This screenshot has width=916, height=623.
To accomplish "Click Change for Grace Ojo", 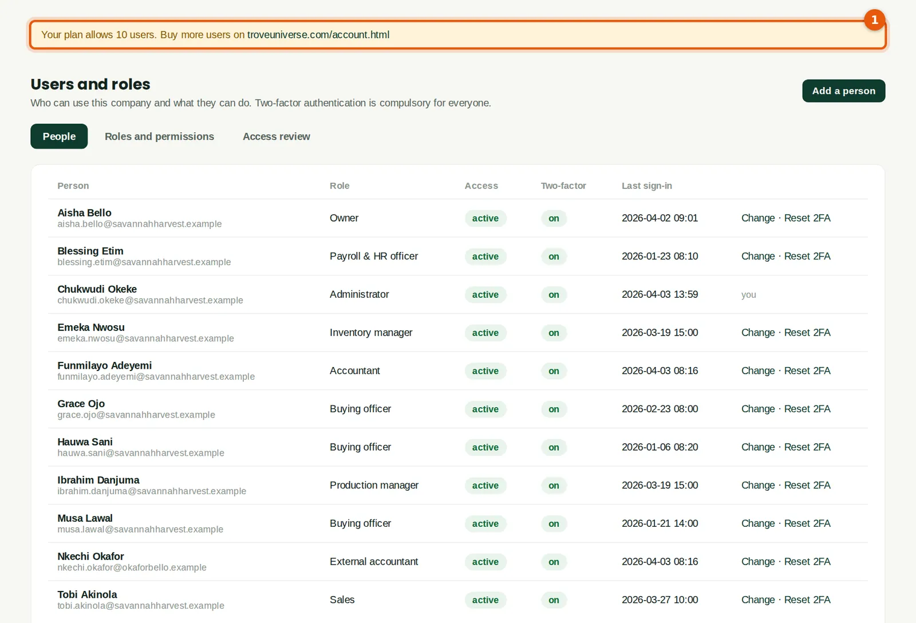I will (757, 409).
